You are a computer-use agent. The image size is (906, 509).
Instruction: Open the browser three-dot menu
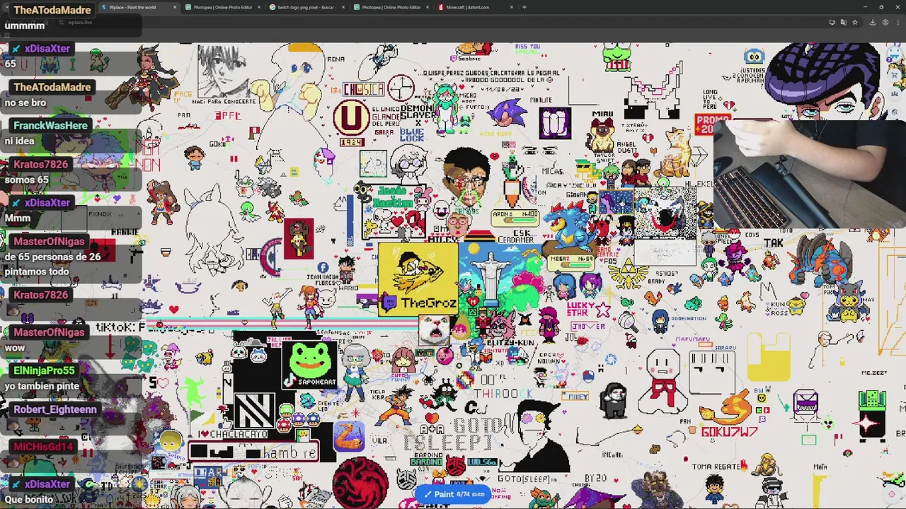point(898,23)
